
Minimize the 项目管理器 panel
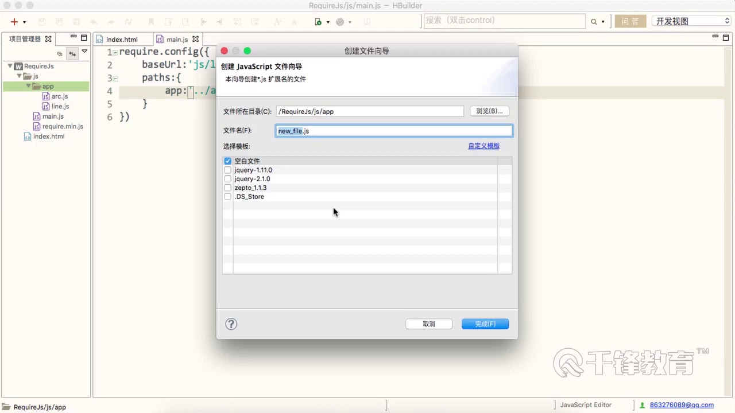tap(73, 37)
